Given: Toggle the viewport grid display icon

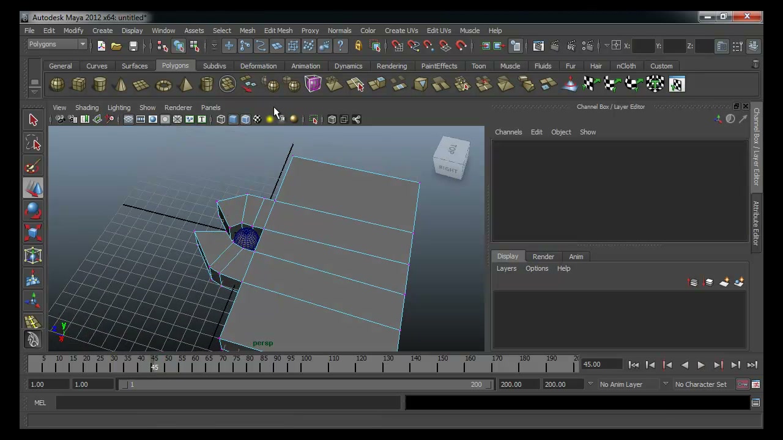Looking at the screenshot, I should pos(128,120).
